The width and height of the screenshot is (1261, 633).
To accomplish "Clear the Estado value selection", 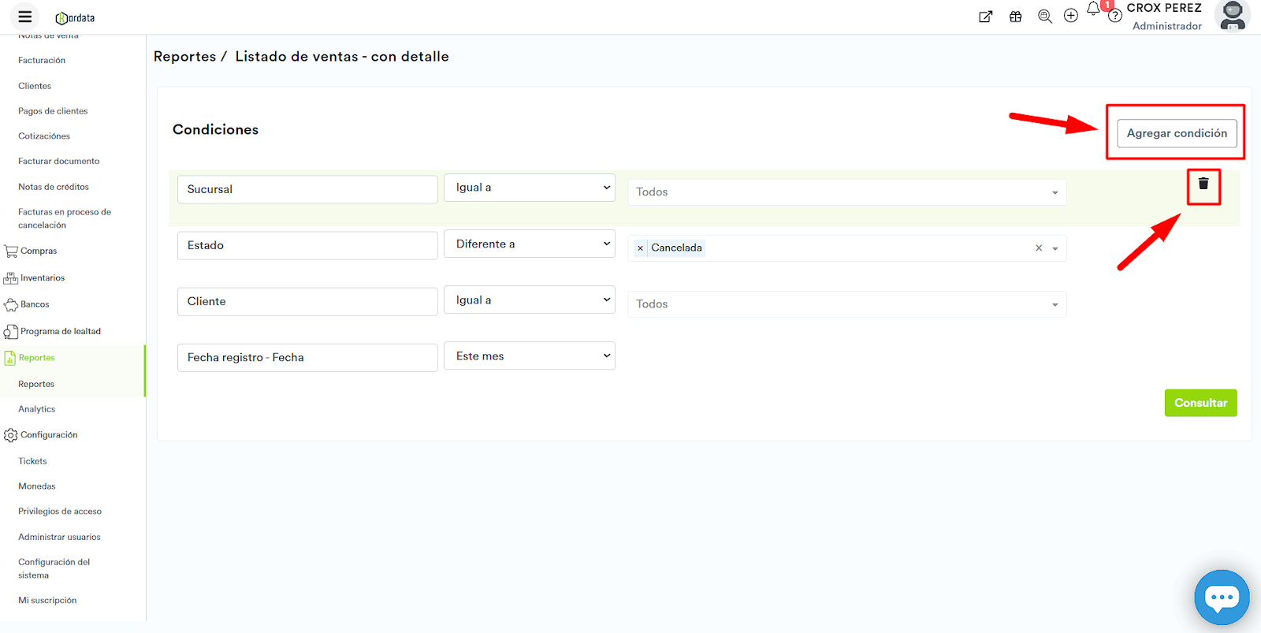I will point(1039,248).
